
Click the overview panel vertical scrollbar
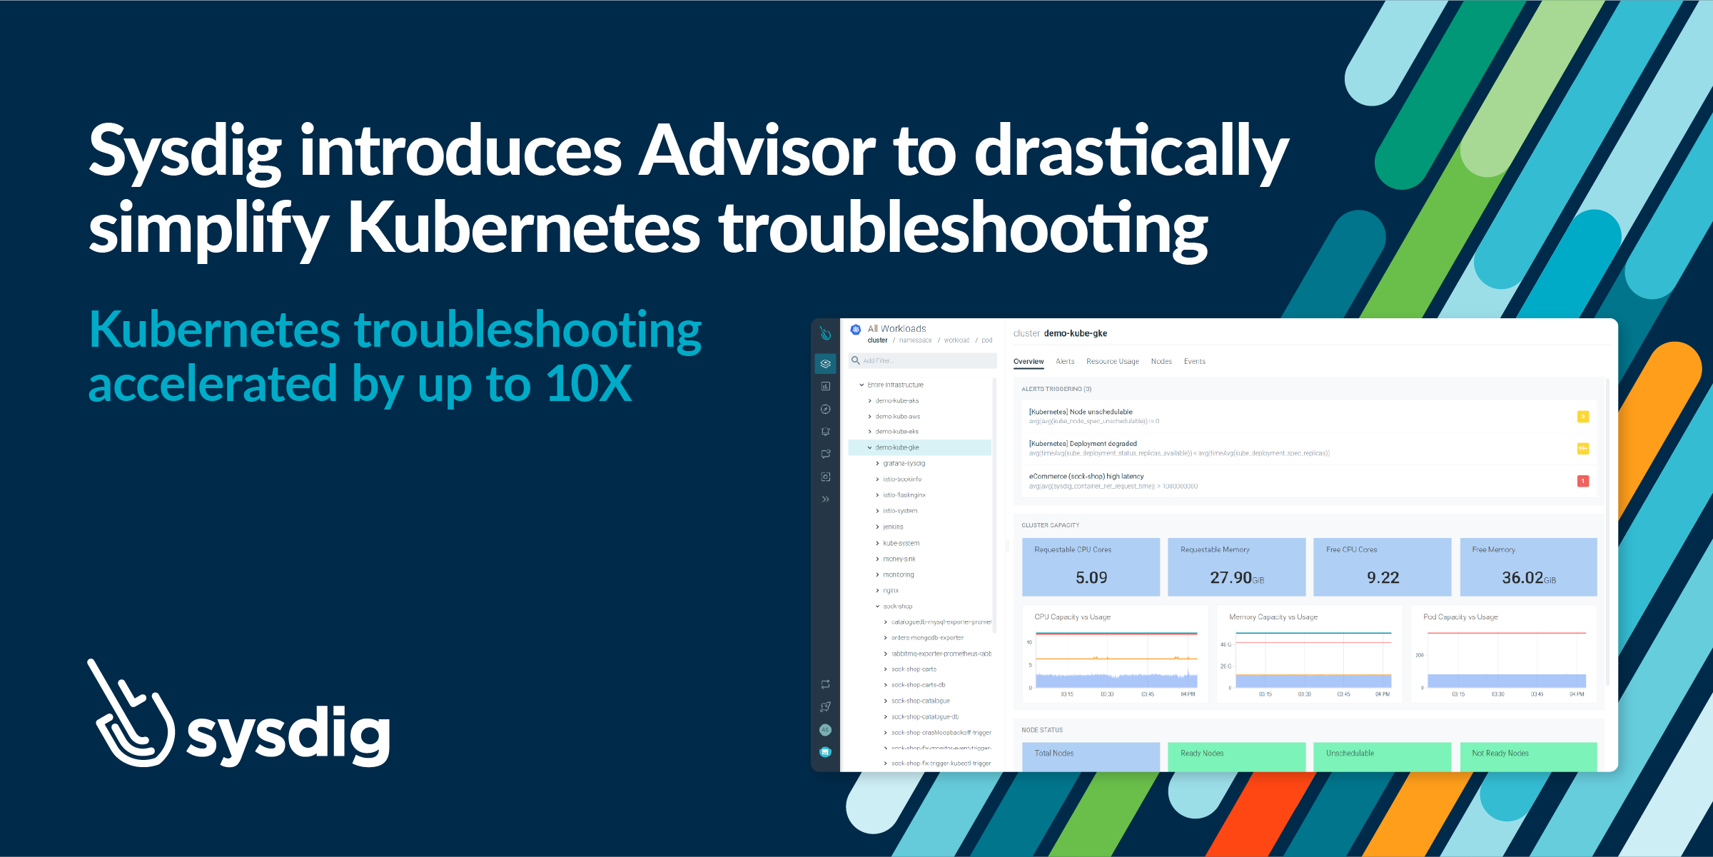[1607, 532]
